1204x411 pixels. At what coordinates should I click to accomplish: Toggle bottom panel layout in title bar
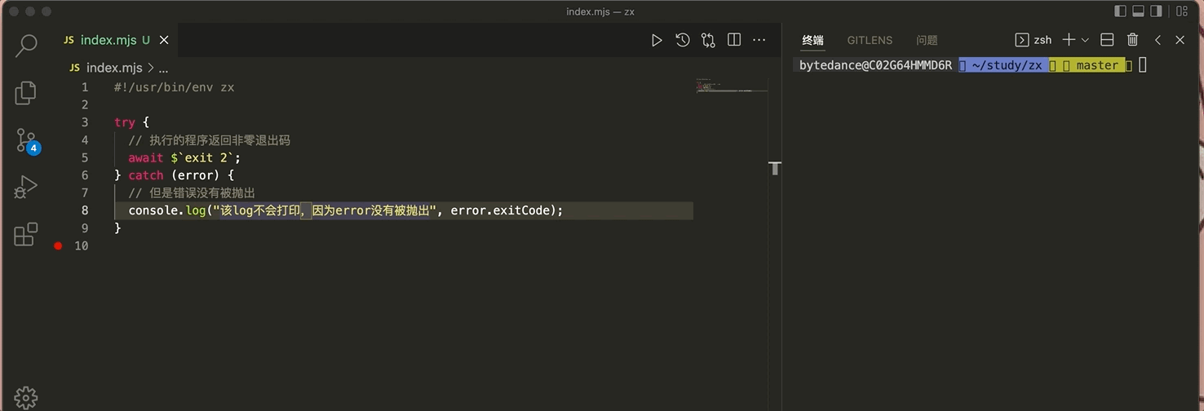pos(1138,11)
